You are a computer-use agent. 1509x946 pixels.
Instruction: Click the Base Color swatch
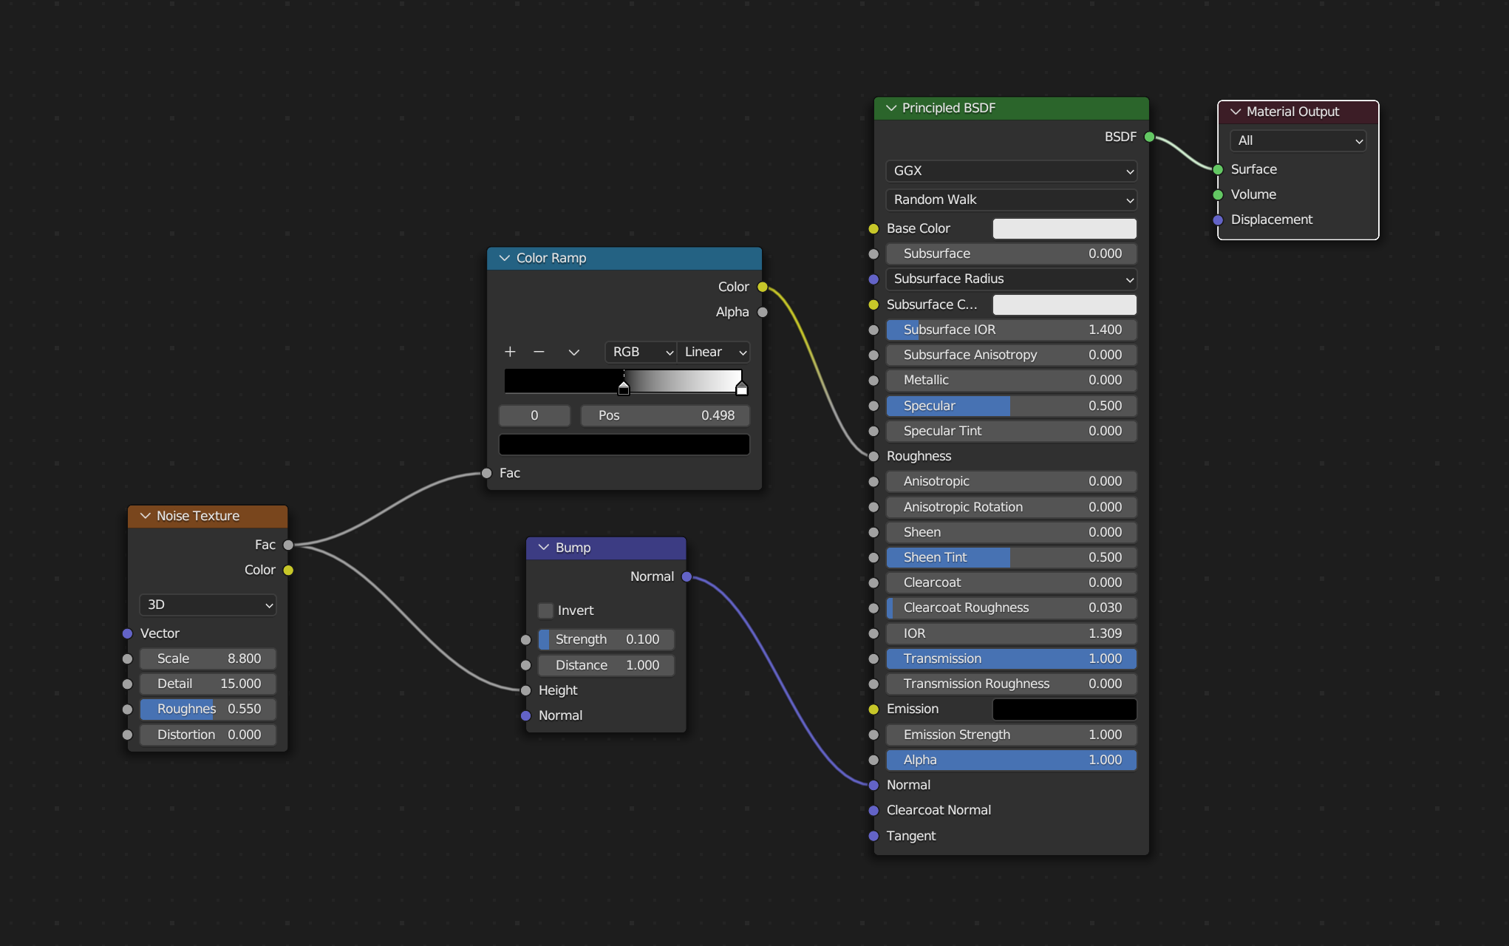1064,229
